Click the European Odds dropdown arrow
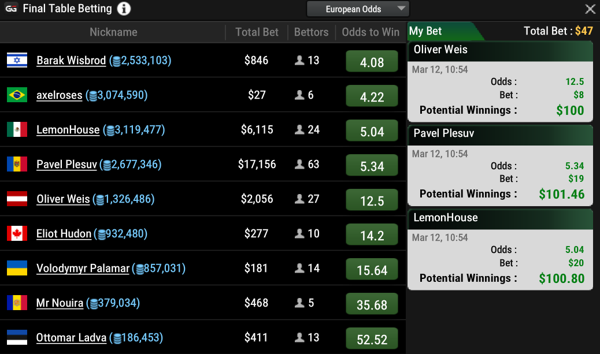 (401, 9)
